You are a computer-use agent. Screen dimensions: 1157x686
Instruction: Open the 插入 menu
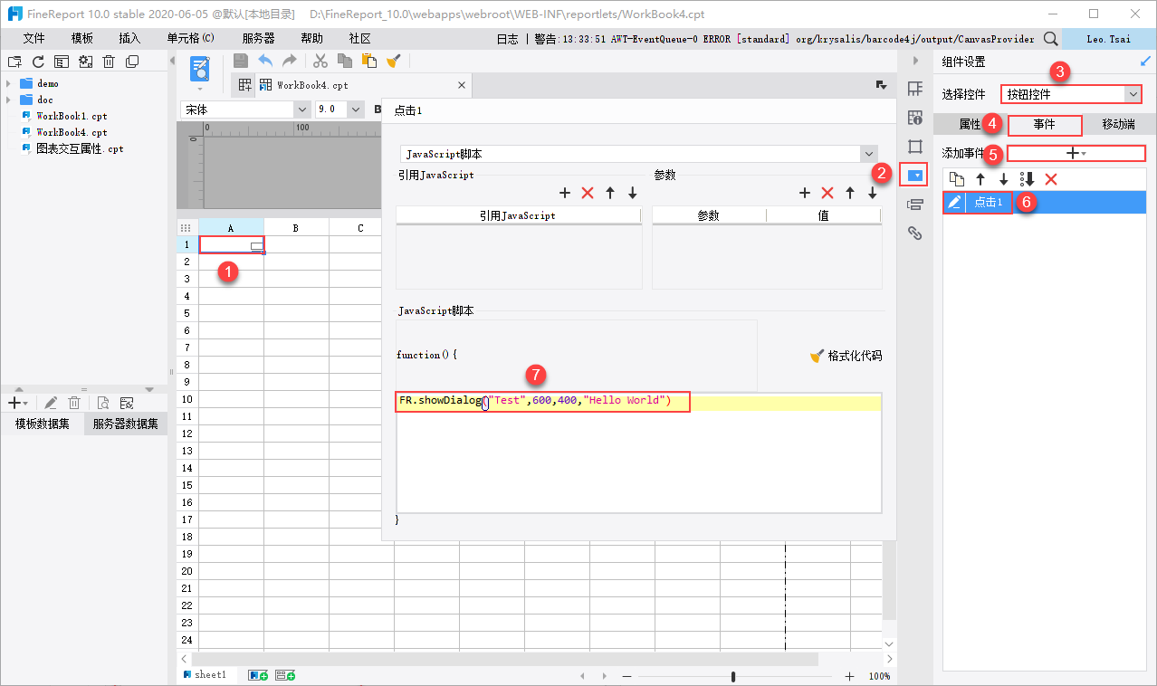[x=129, y=39]
